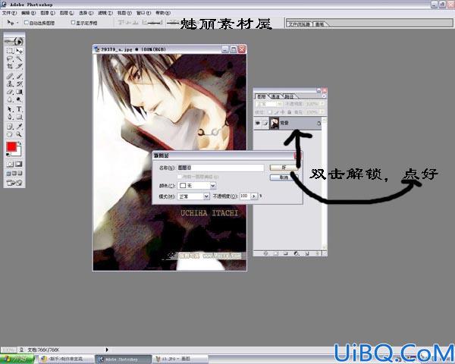Select the History Brush tool
This screenshot has width=455, height=364.
tap(19, 84)
